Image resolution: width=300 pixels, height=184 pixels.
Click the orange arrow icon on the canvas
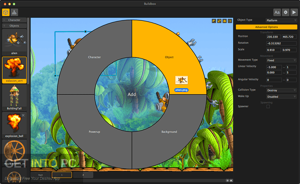230,21
